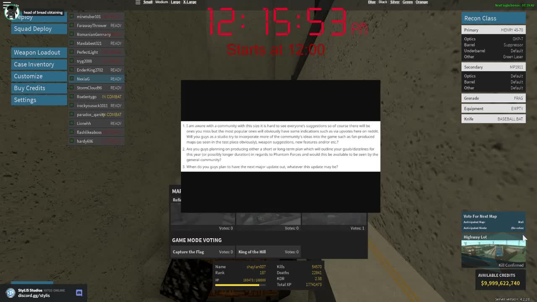Vote for Capture the Flag mode
This screenshot has height=302, width=537.
[x=188, y=252]
